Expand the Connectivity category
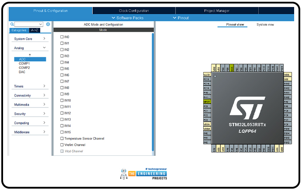Image resolution: width=302 pixels, height=189 pixels. (x=30, y=95)
